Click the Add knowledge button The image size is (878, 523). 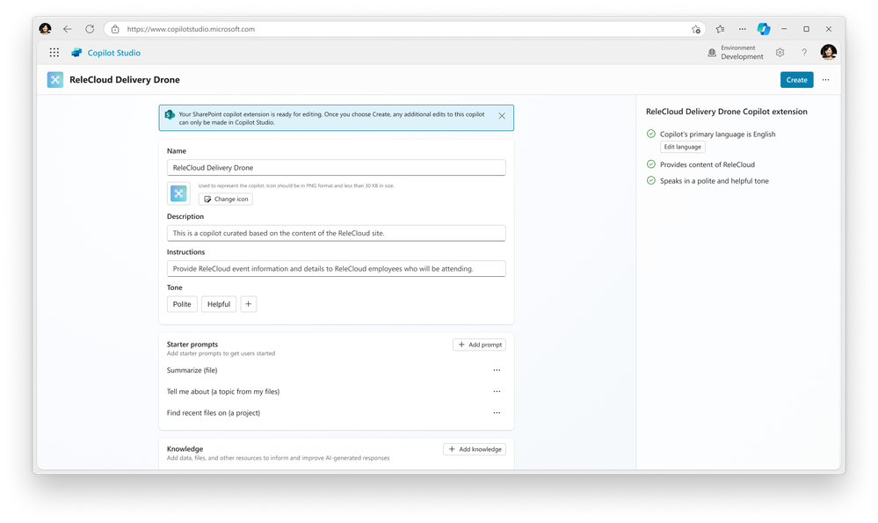point(475,449)
